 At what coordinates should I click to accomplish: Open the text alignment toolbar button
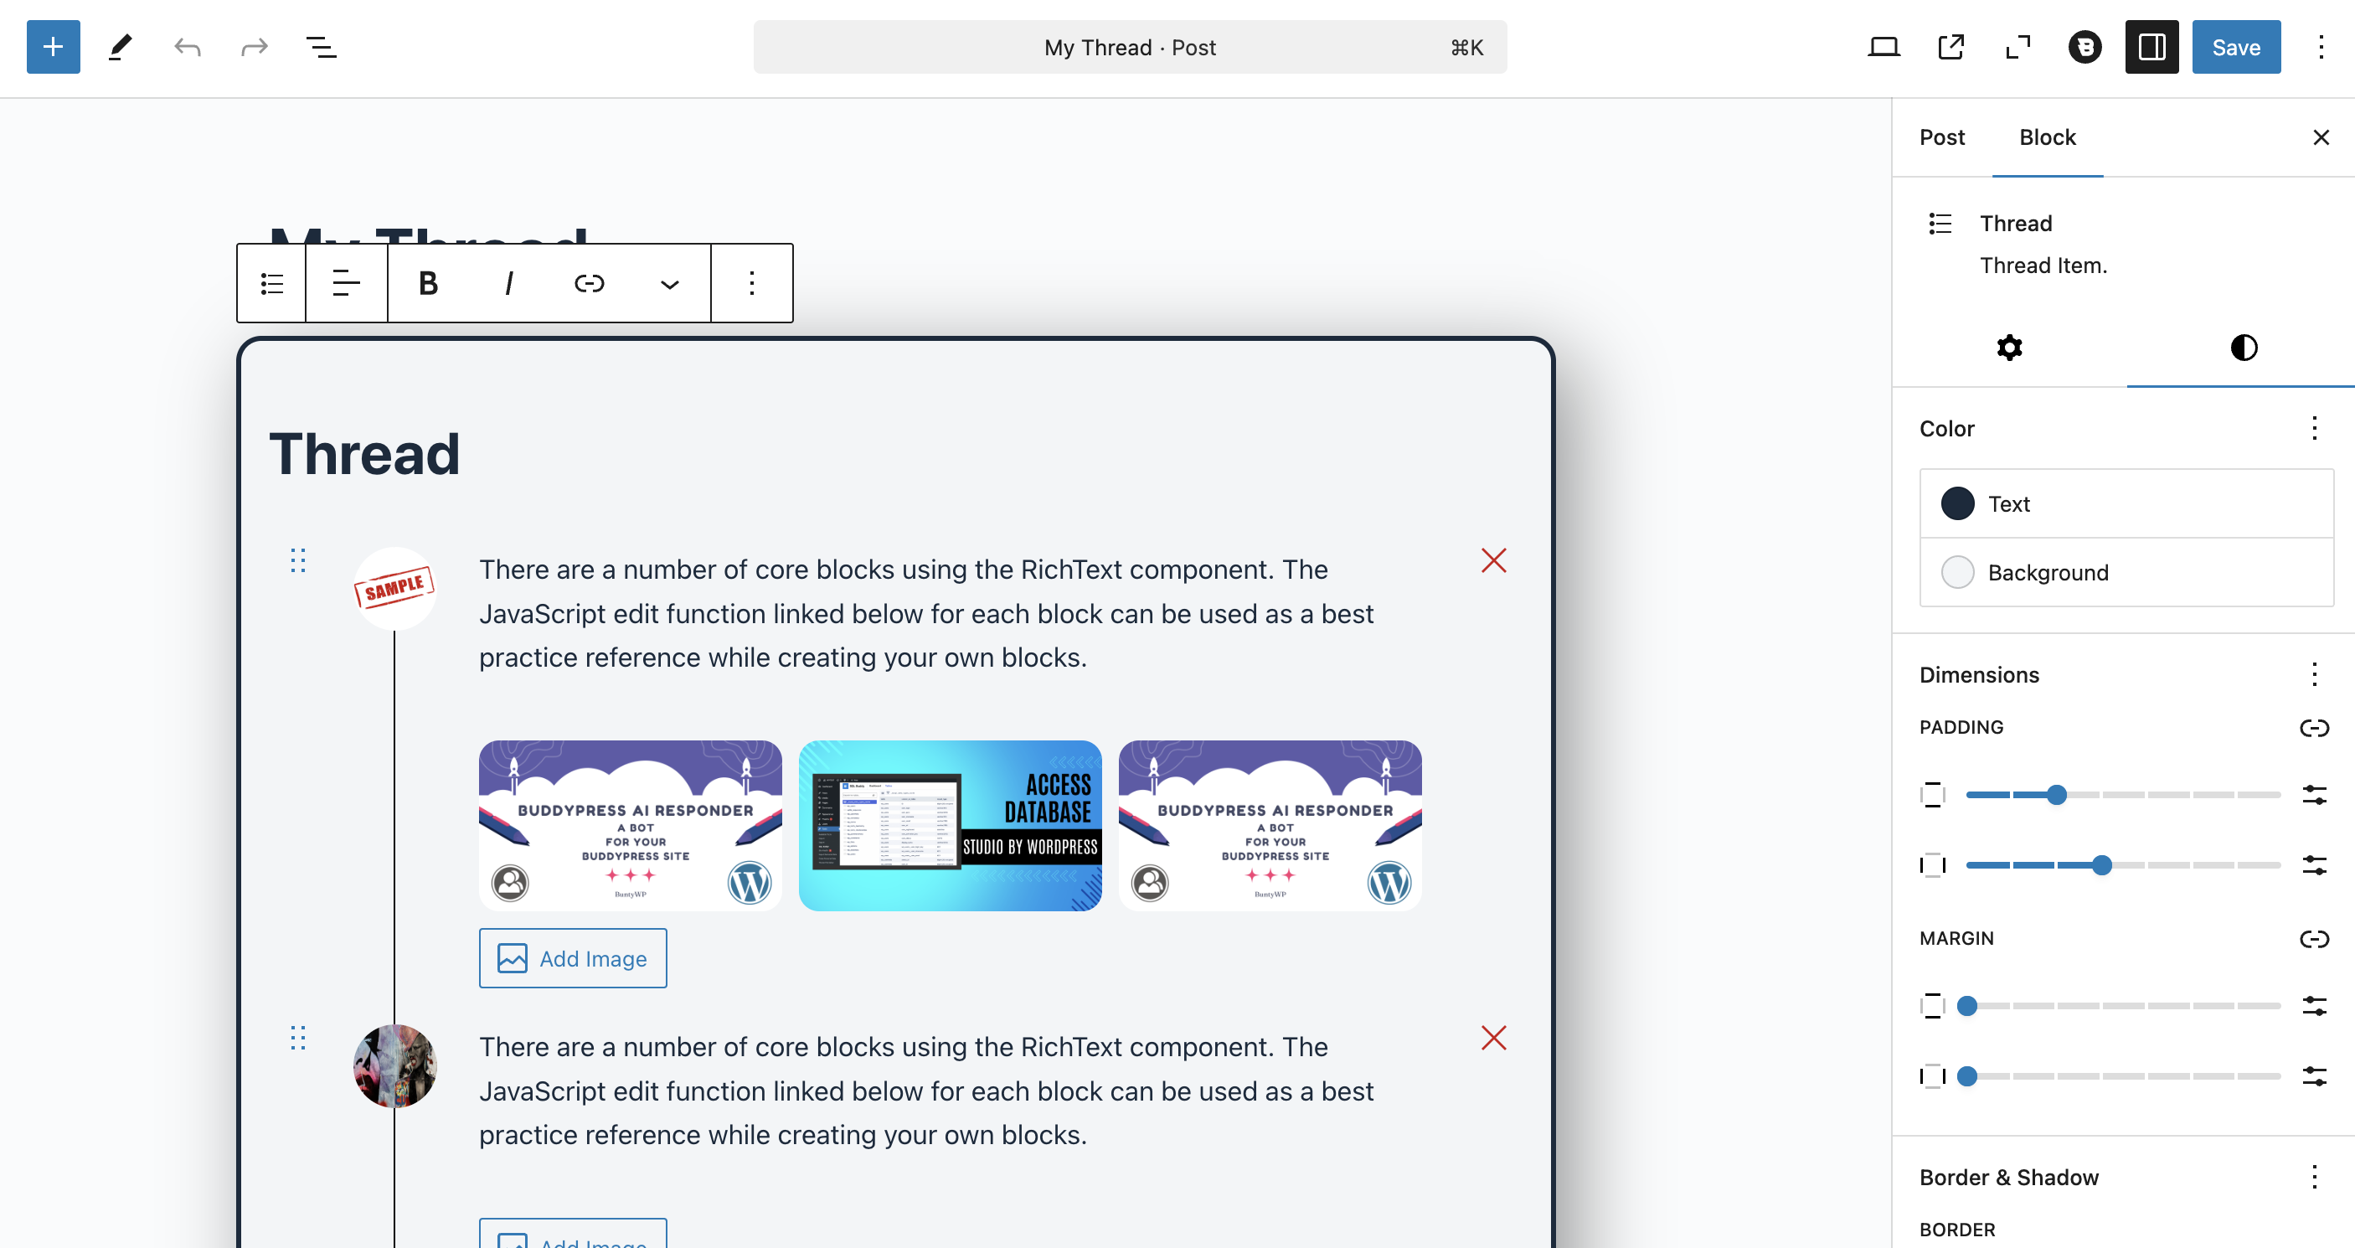[347, 283]
